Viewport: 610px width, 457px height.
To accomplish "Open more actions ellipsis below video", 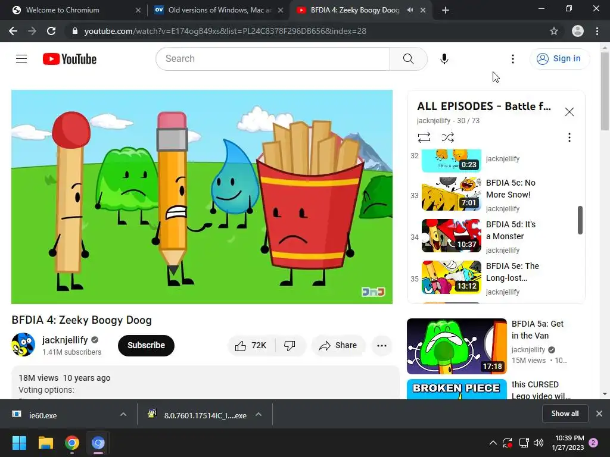I will coord(382,346).
